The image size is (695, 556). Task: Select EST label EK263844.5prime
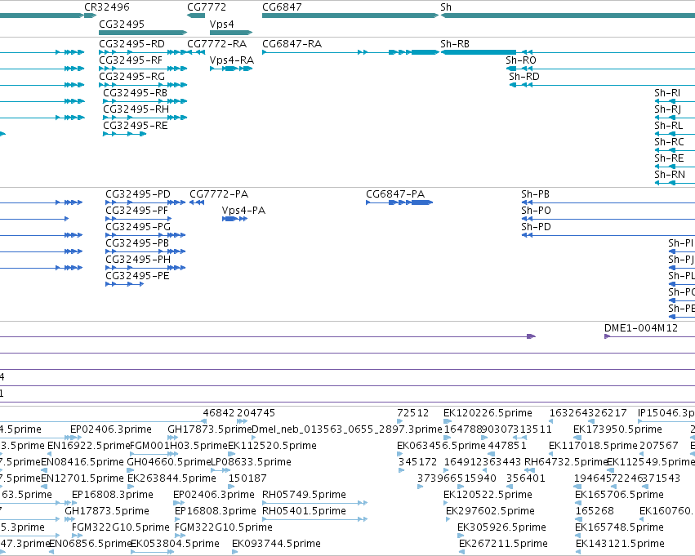pyautogui.click(x=172, y=478)
